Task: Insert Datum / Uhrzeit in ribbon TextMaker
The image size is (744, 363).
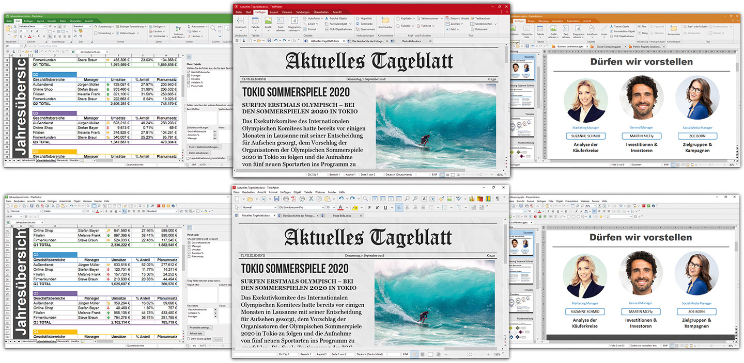Action: tap(458, 18)
